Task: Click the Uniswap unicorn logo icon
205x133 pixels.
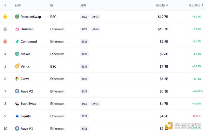Action: coord(17,29)
